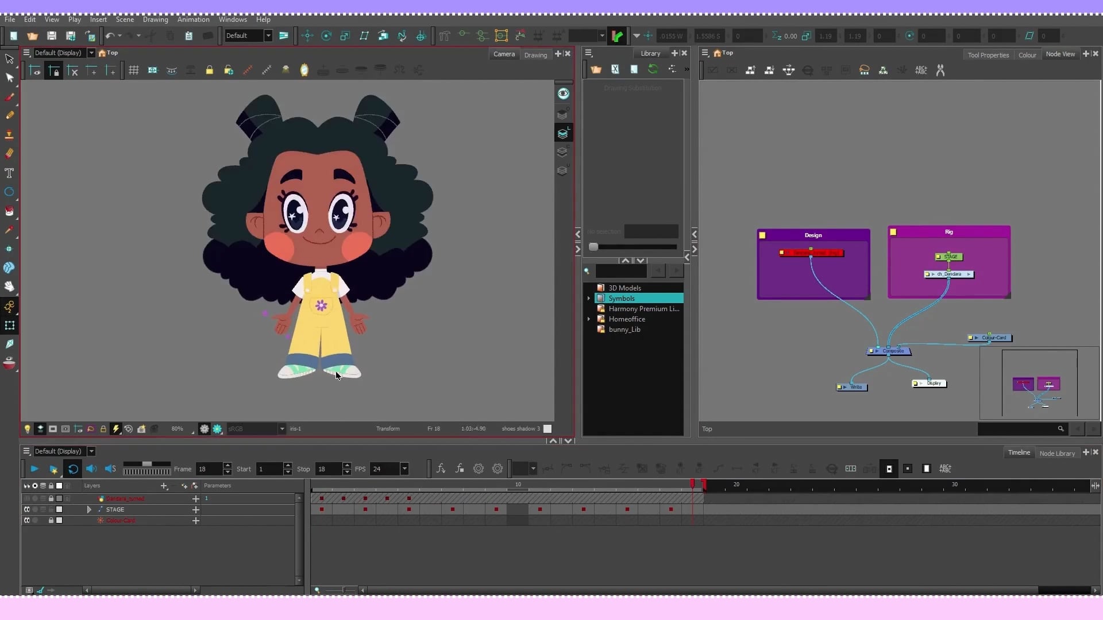
Task: Open the Animation menu
Action: click(x=193, y=20)
